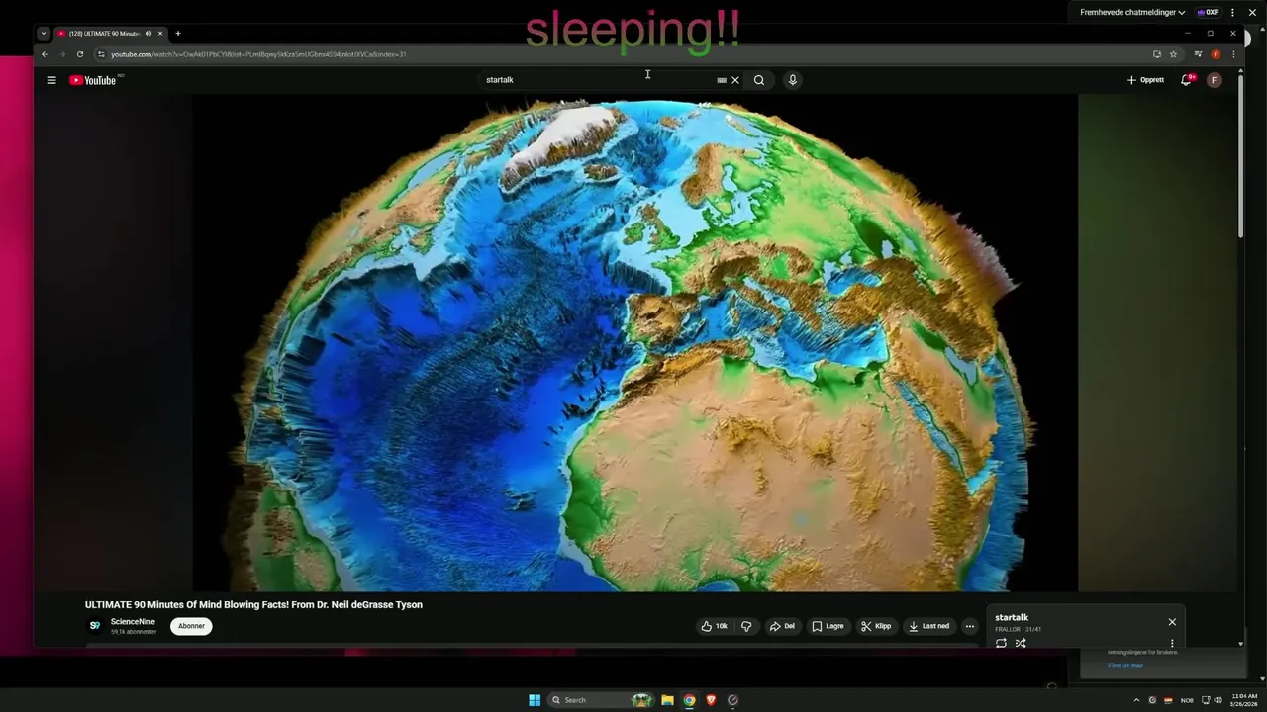Start voice search with the microphone icon
Screen dimensions: 1267x712
tap(792, 80)
